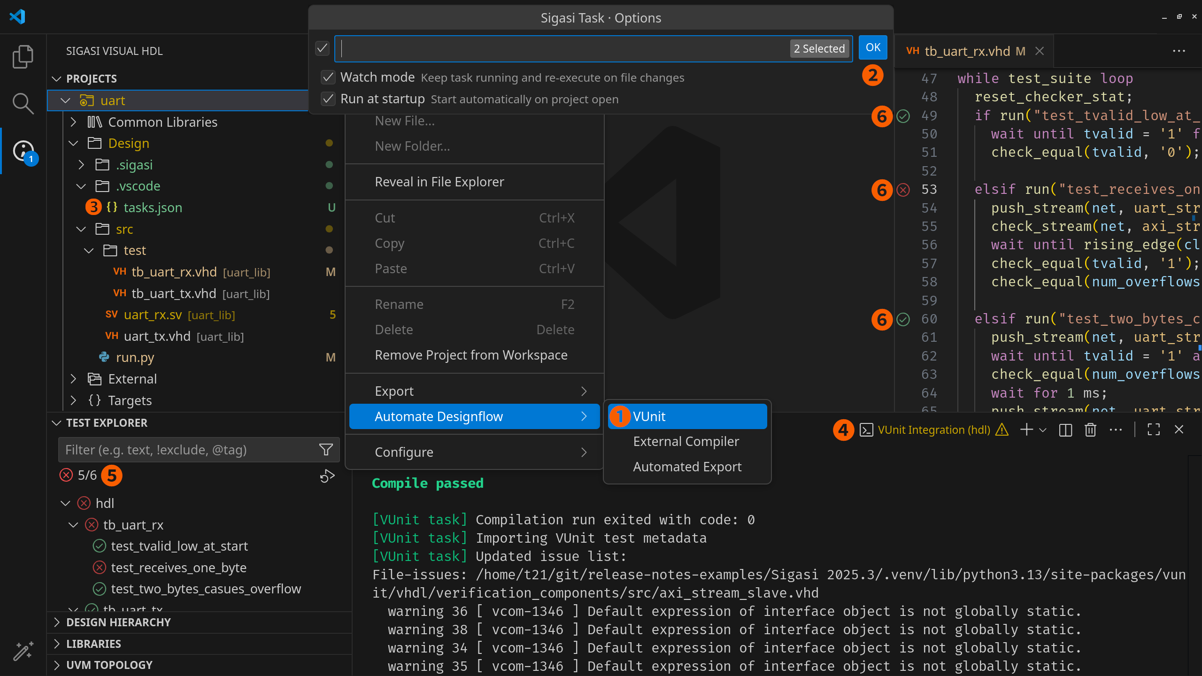Uncheck the Run at startup option

pyautogui.click(x=328, y=99)
